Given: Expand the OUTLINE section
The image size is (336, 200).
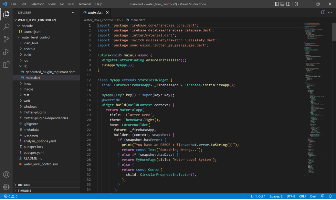Looking at the screenshot, I should [24, 185].
